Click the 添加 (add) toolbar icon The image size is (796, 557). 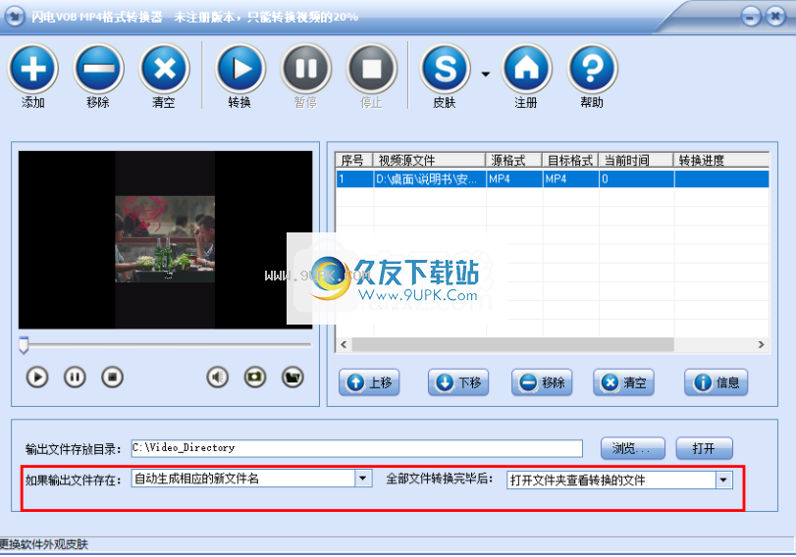[33, 69]
